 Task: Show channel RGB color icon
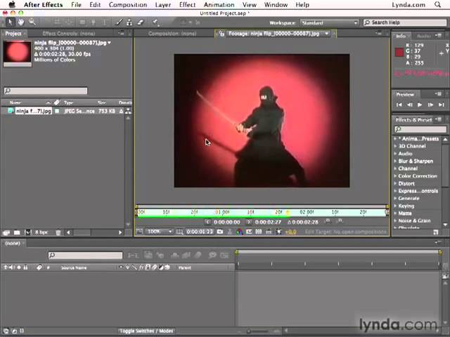tap(239, 232)
